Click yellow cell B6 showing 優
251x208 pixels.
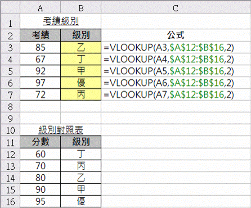(81, 83)
